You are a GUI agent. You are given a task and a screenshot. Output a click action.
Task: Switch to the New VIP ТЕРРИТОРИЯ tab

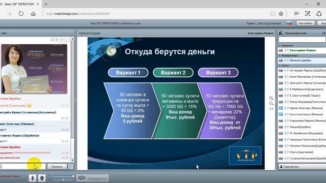[x=19, y=4]
